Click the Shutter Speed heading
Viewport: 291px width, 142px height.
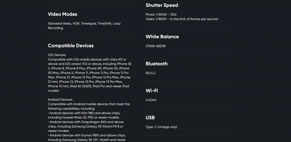click(162, 5)
